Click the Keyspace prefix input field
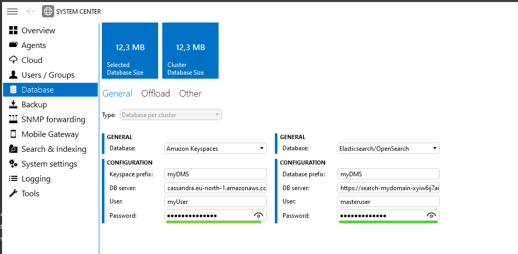The height and width of the screenshot is (254, 518). (215, 174)
